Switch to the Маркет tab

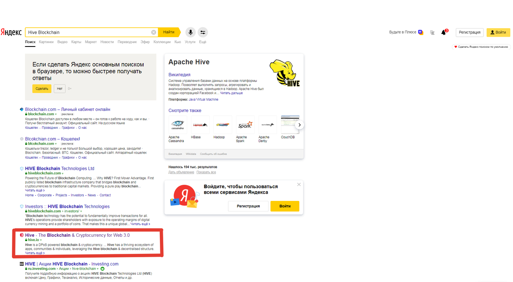coord(91,42)
